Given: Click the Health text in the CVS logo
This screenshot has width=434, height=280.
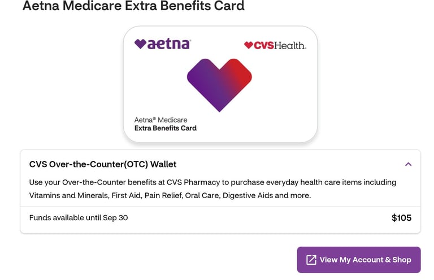Looking at the screenshot, I should [290, 45].
